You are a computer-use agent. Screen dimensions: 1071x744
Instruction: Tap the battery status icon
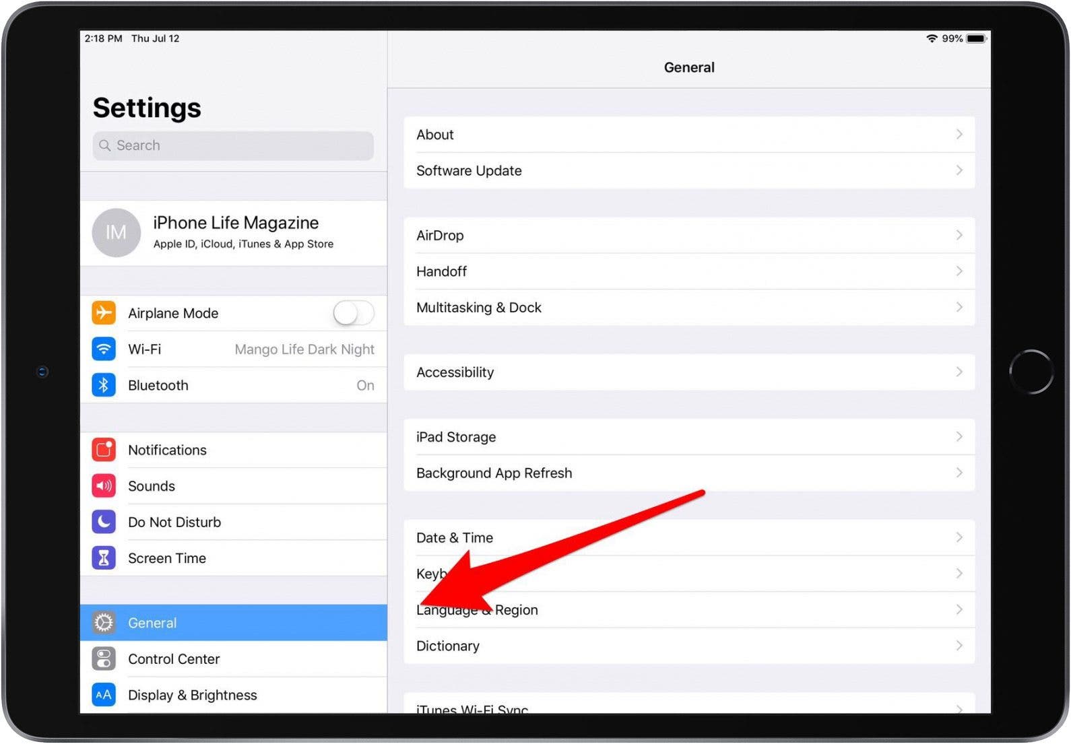point(977,38)
